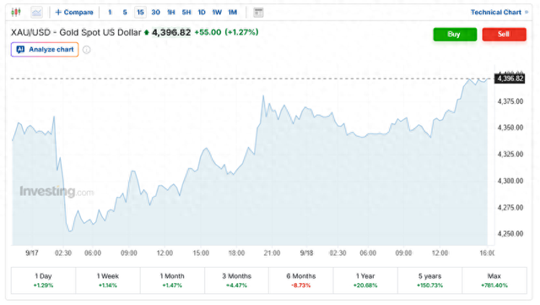Click the green Buy button
Viewport: 540px width, 305px height.
coord(455,34)
